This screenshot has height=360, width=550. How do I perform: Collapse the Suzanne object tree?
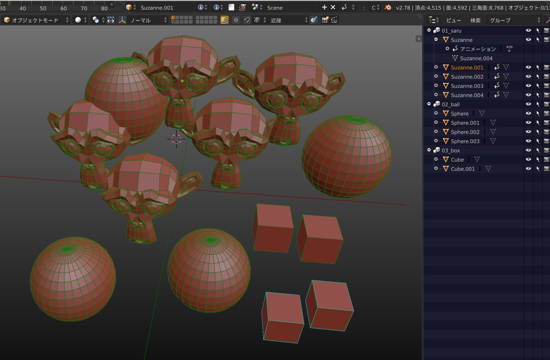pos(436,40)
